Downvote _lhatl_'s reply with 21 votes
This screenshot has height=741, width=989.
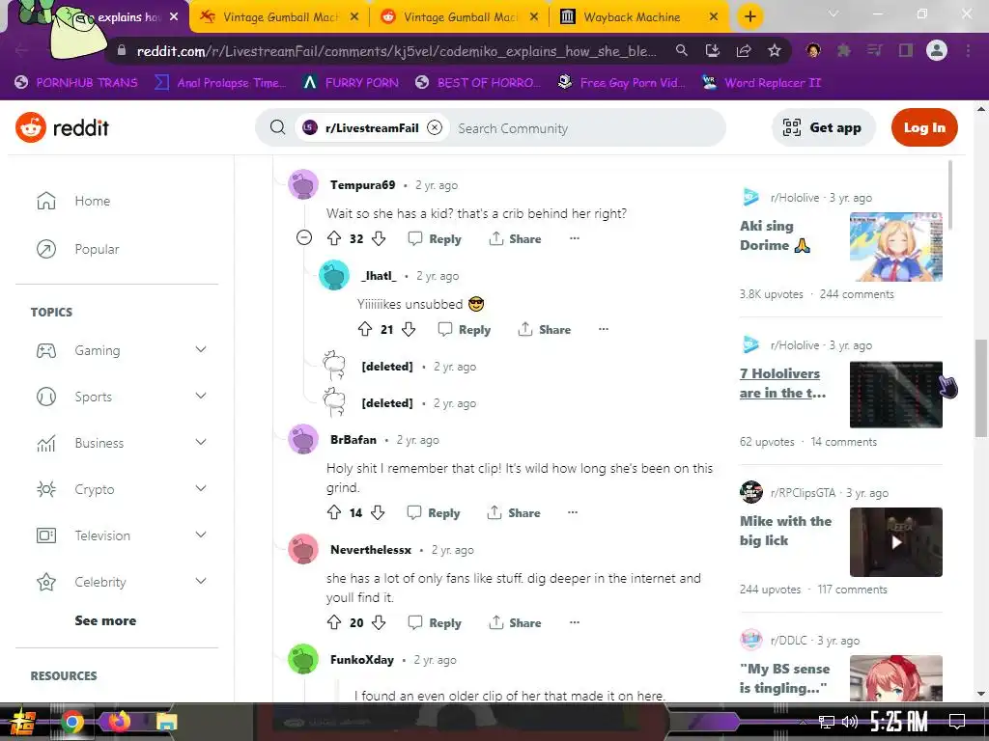click(409, 329)
